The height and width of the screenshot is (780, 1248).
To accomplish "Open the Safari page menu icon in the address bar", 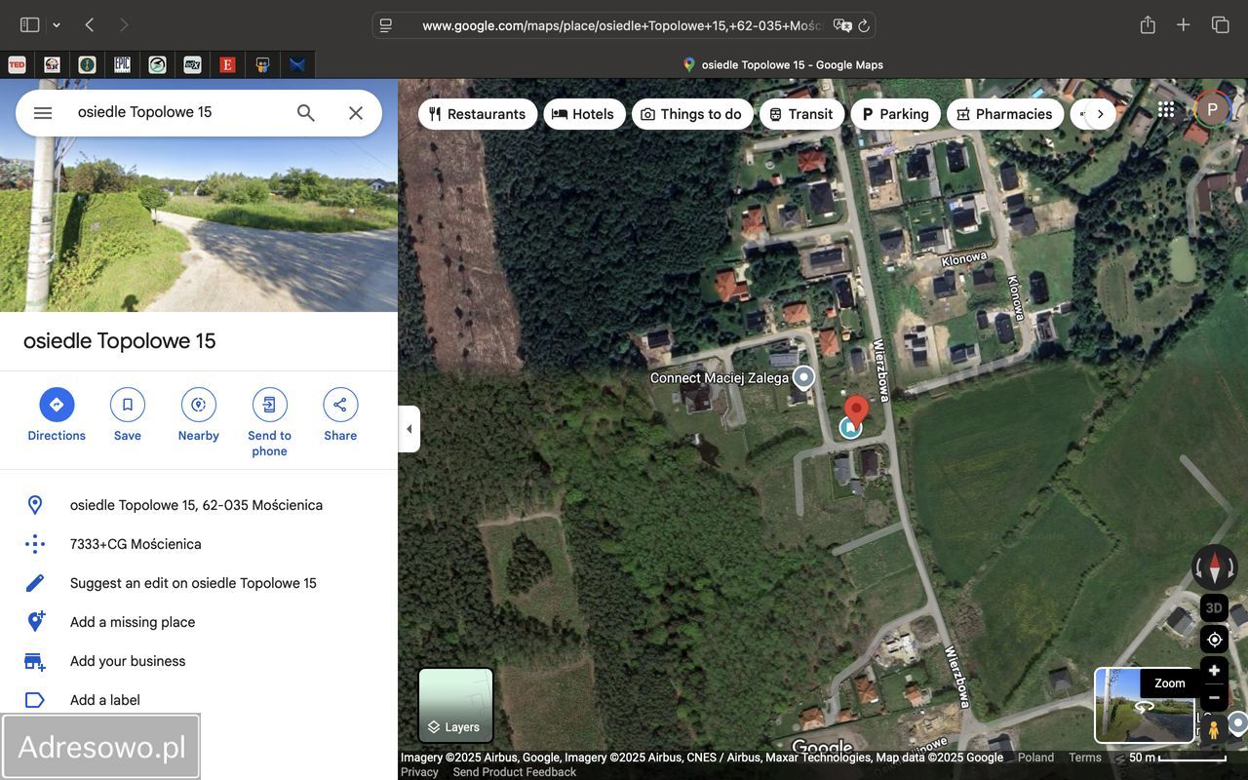I will pyautogui.click(x=386, y=25).
